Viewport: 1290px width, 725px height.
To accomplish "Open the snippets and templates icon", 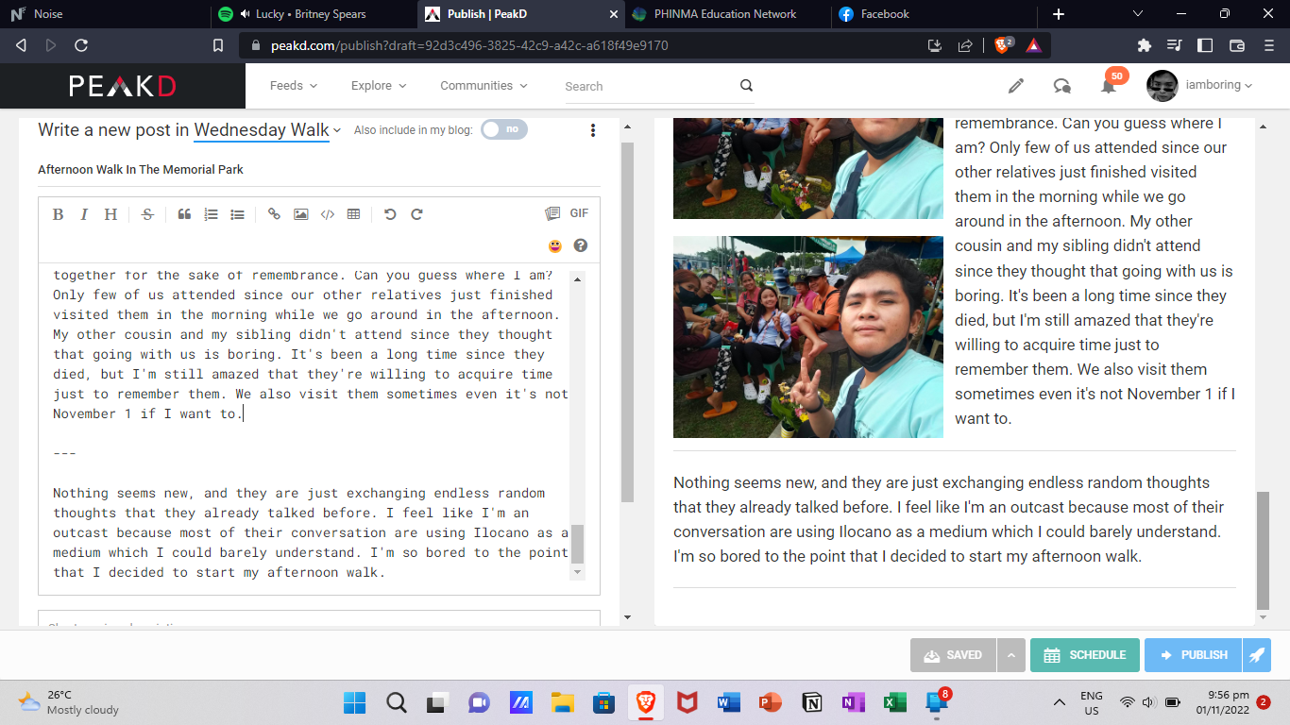I will tap(552, 213).
